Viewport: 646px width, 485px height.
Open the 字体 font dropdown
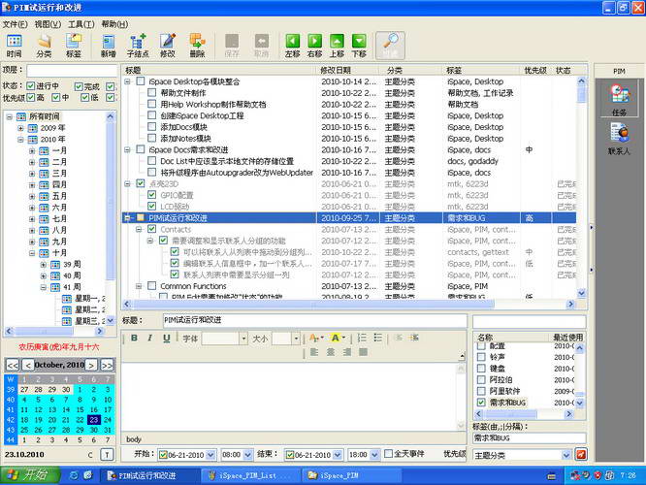click(243, 339)
